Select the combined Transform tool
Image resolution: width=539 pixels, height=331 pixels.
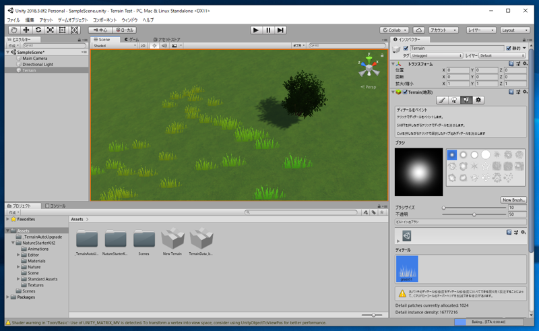pyautogui.click(x=74, y=30)
